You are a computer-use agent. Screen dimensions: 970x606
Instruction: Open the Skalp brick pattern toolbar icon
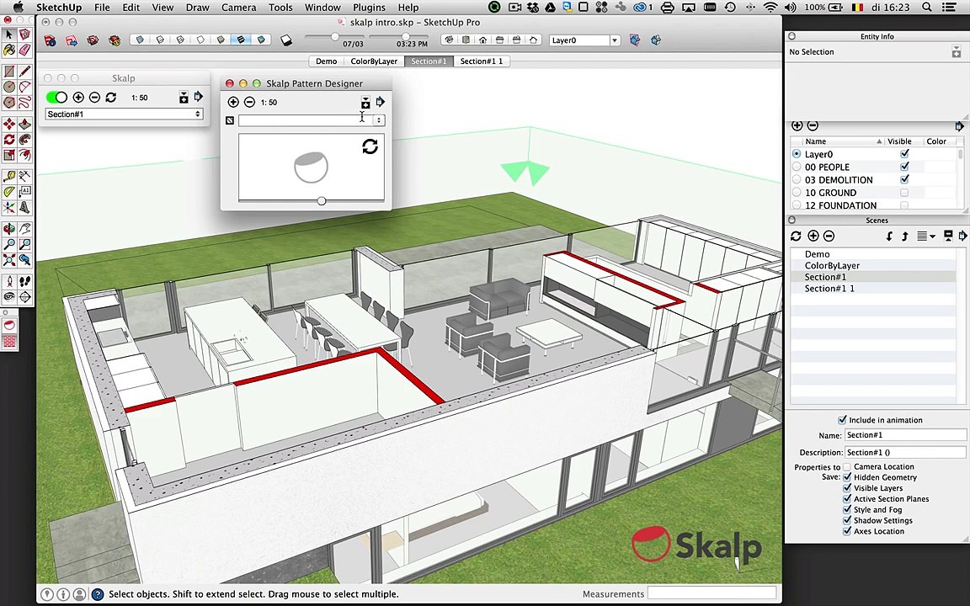[8, 341]
